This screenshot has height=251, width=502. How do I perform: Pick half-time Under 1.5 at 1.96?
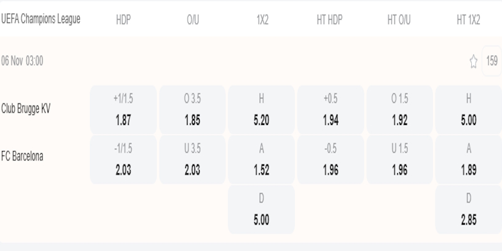(x=399, y=159)
